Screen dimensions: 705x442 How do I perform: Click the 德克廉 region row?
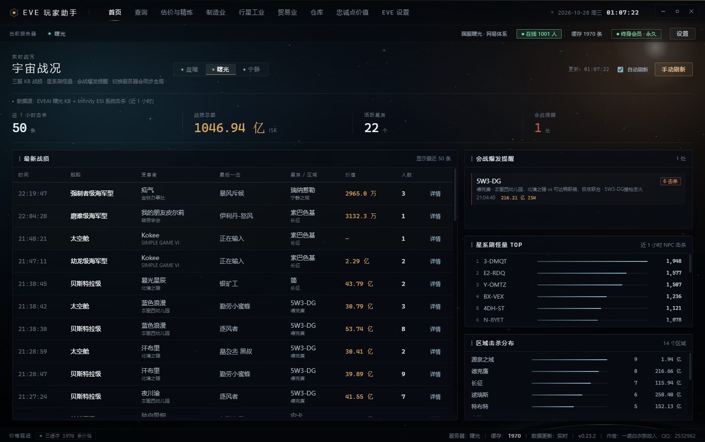pyautogui.click(x=577, y=371)
